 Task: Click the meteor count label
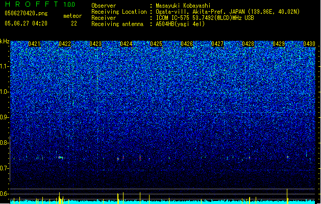coord(72,16)
